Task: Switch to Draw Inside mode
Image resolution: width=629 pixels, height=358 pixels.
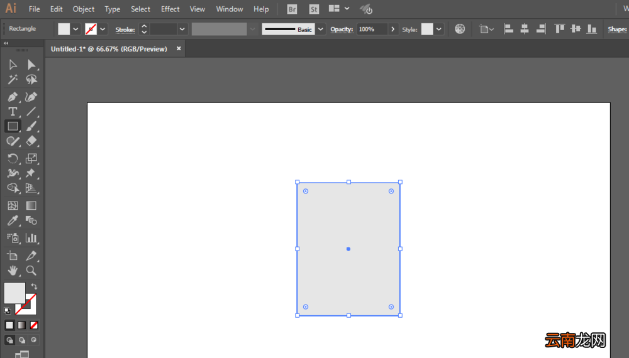Action: click(34, 340)
